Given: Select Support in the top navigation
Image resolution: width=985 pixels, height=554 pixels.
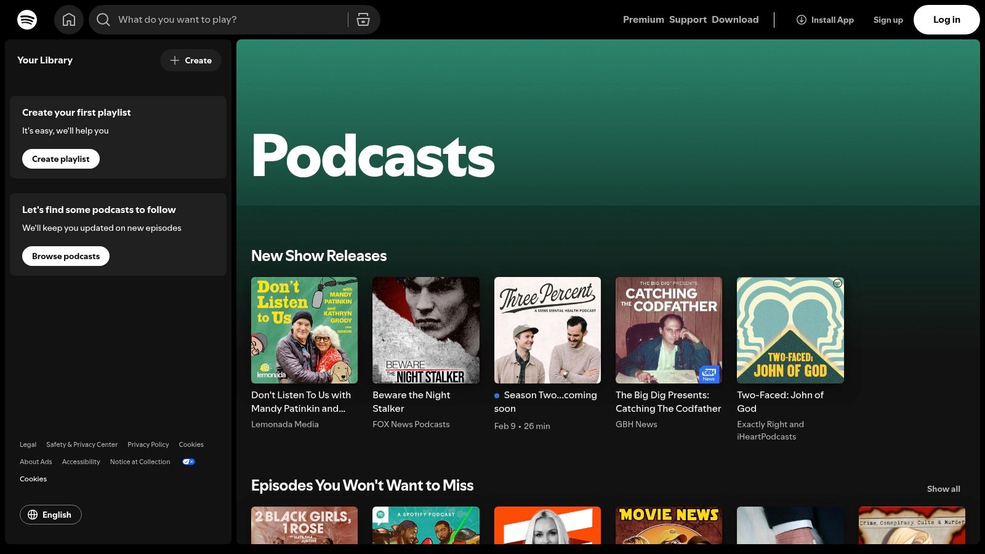Looking at the screenshot, I should click(x=688, y=19).
